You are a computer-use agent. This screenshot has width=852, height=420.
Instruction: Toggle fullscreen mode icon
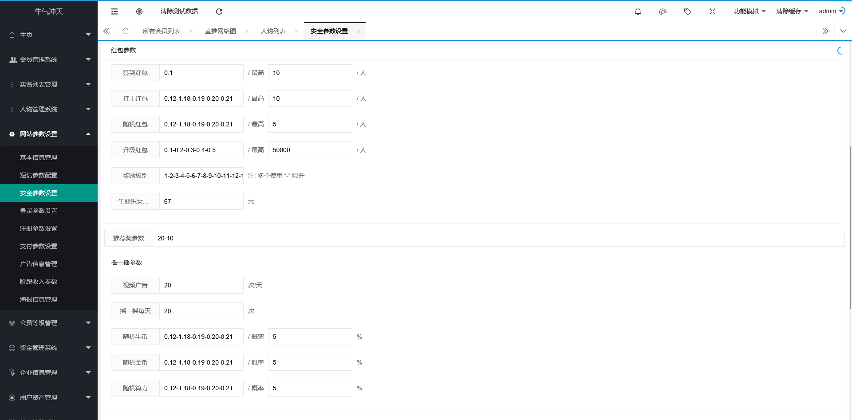click(713, 12)
